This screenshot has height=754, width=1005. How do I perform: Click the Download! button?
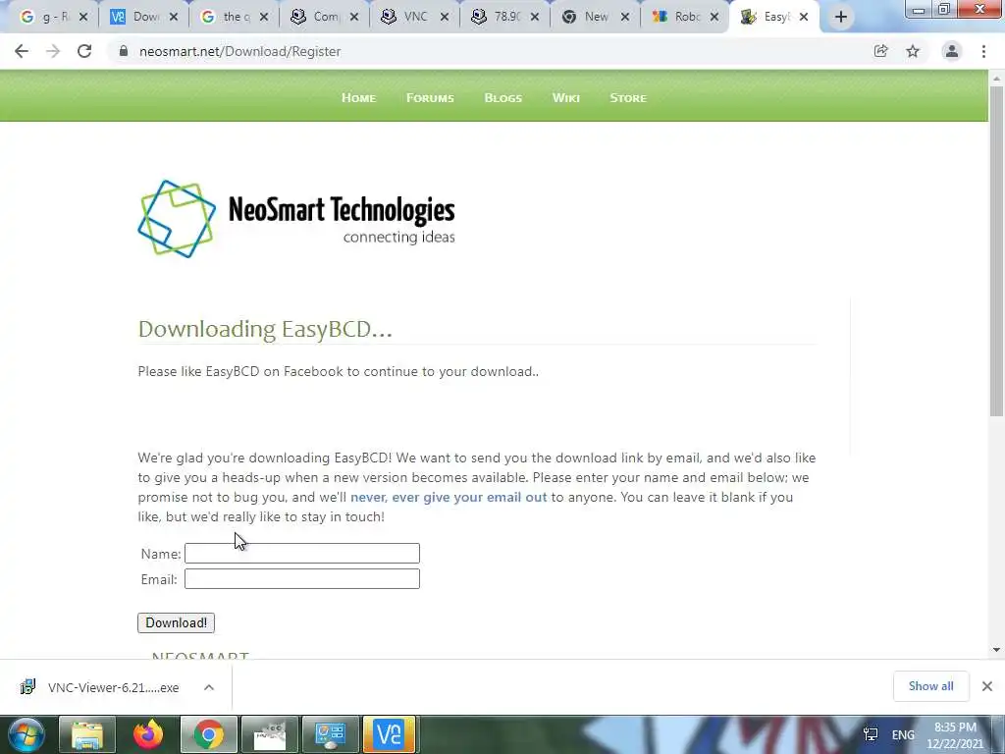[x=177, y=622]
